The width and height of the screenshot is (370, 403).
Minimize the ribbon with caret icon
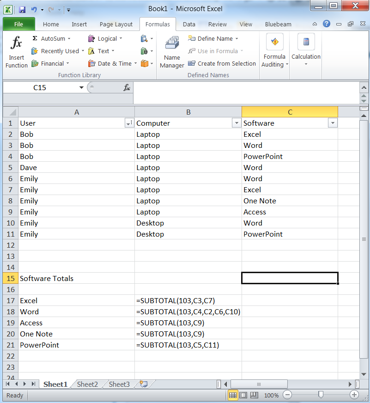click(x=315, y=24)
